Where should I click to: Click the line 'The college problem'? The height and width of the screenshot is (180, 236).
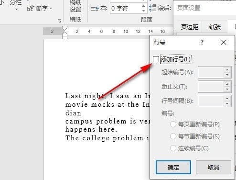(x=104, y=138)
